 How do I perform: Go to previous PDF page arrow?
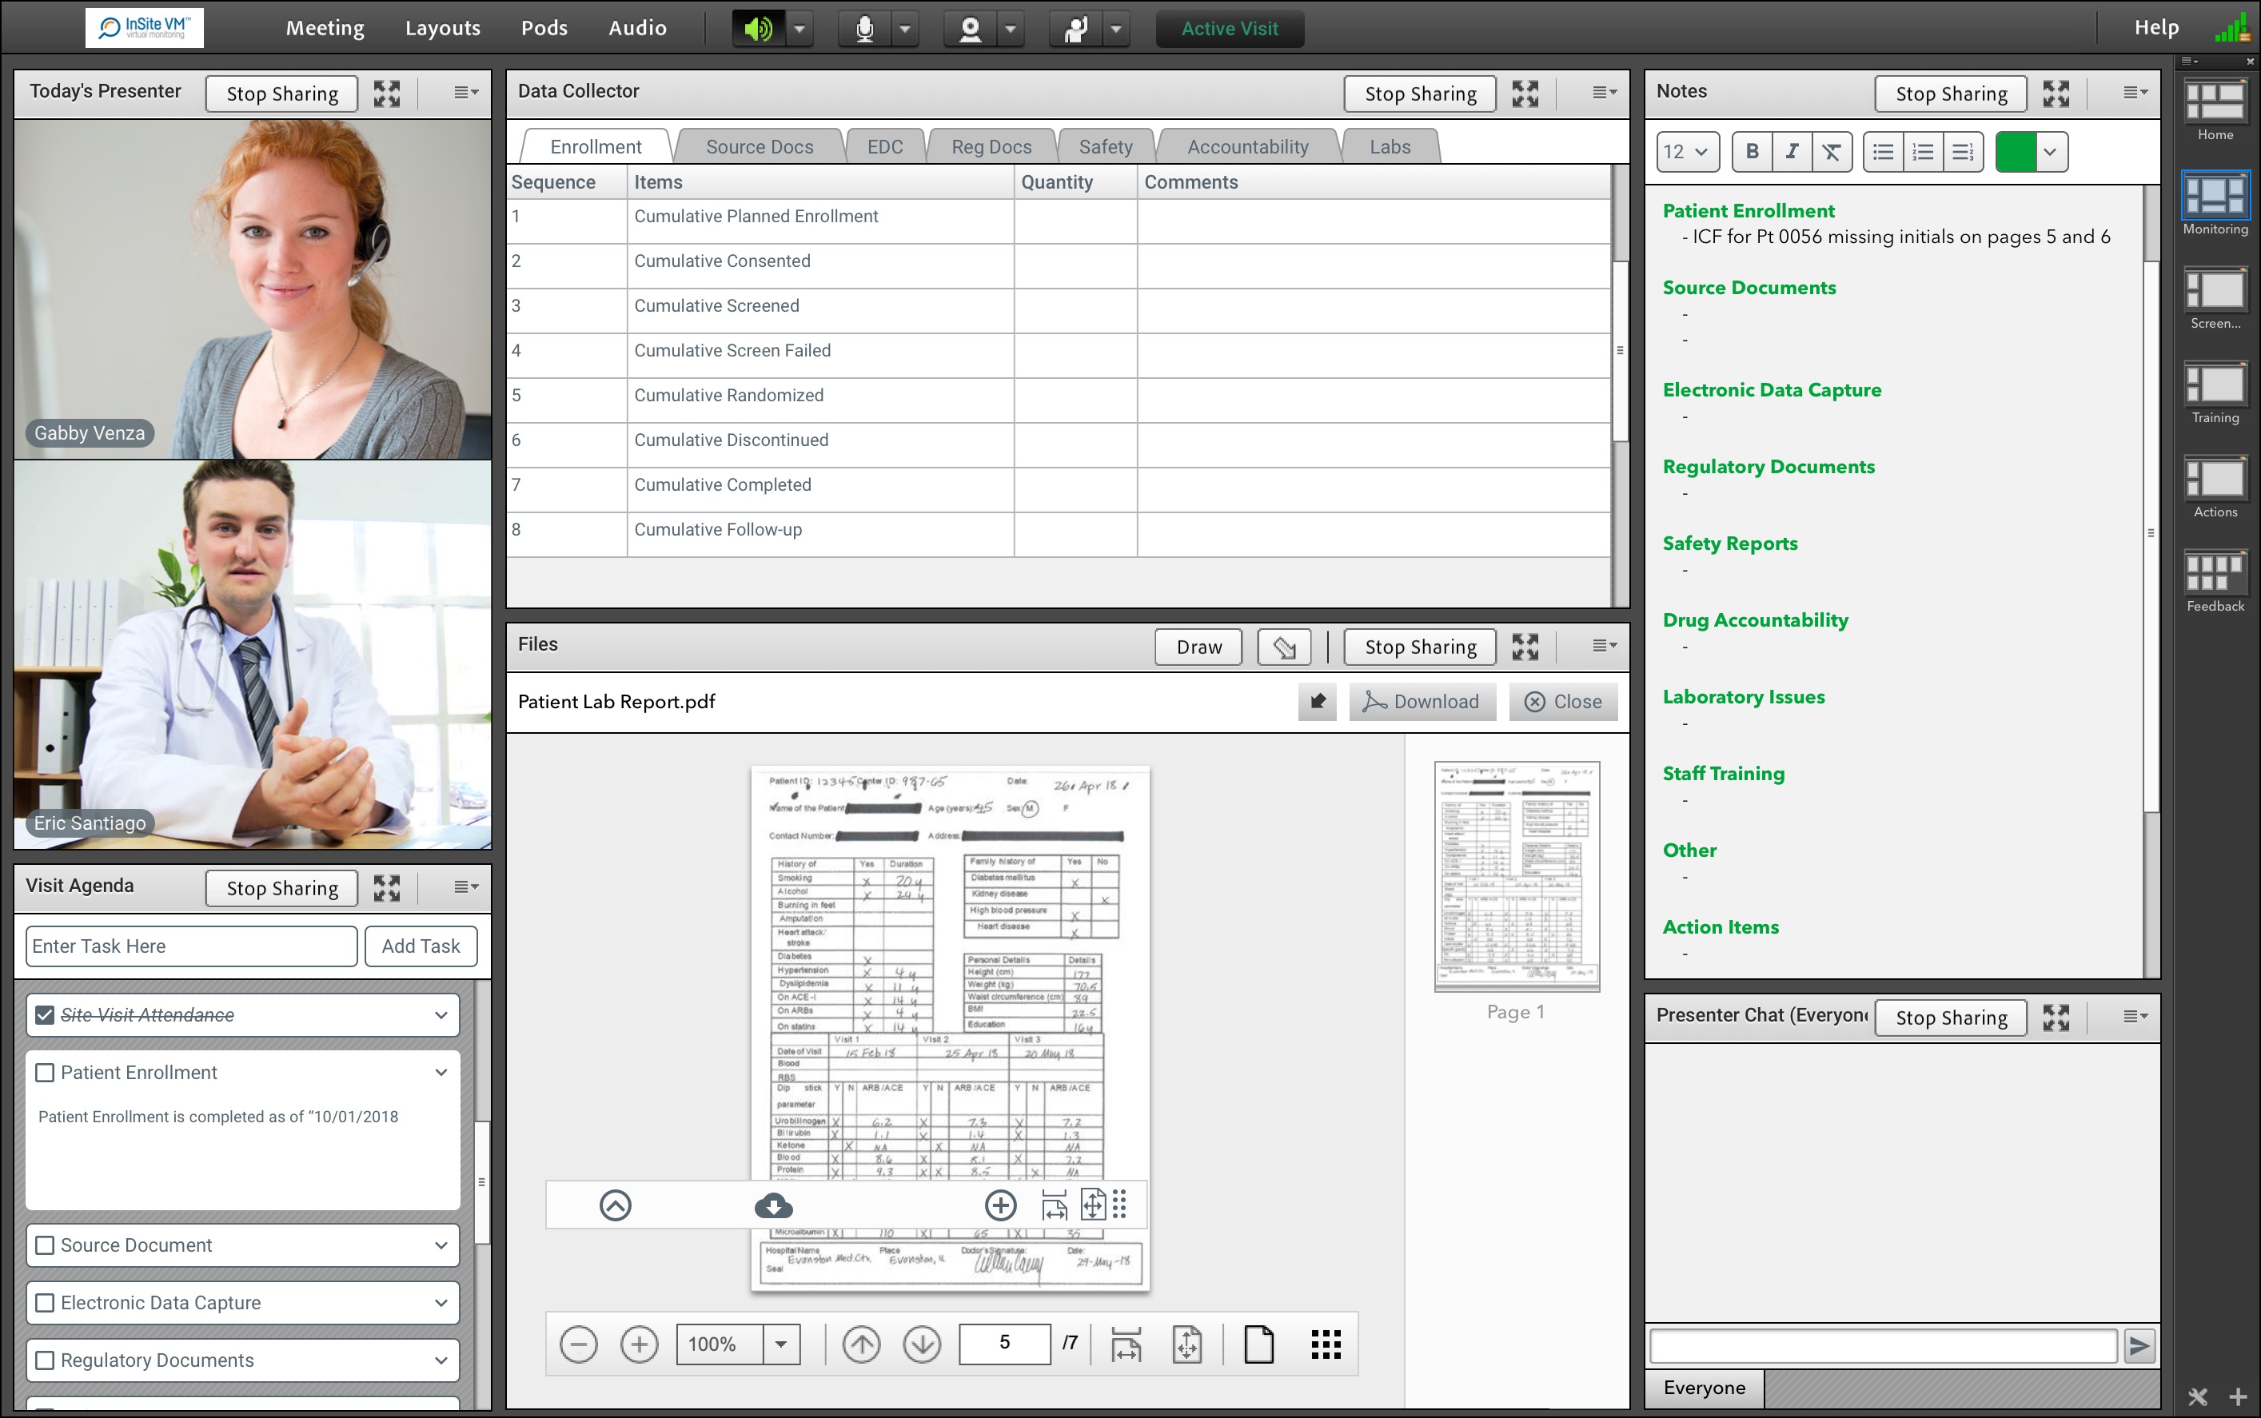point(861,1344)
